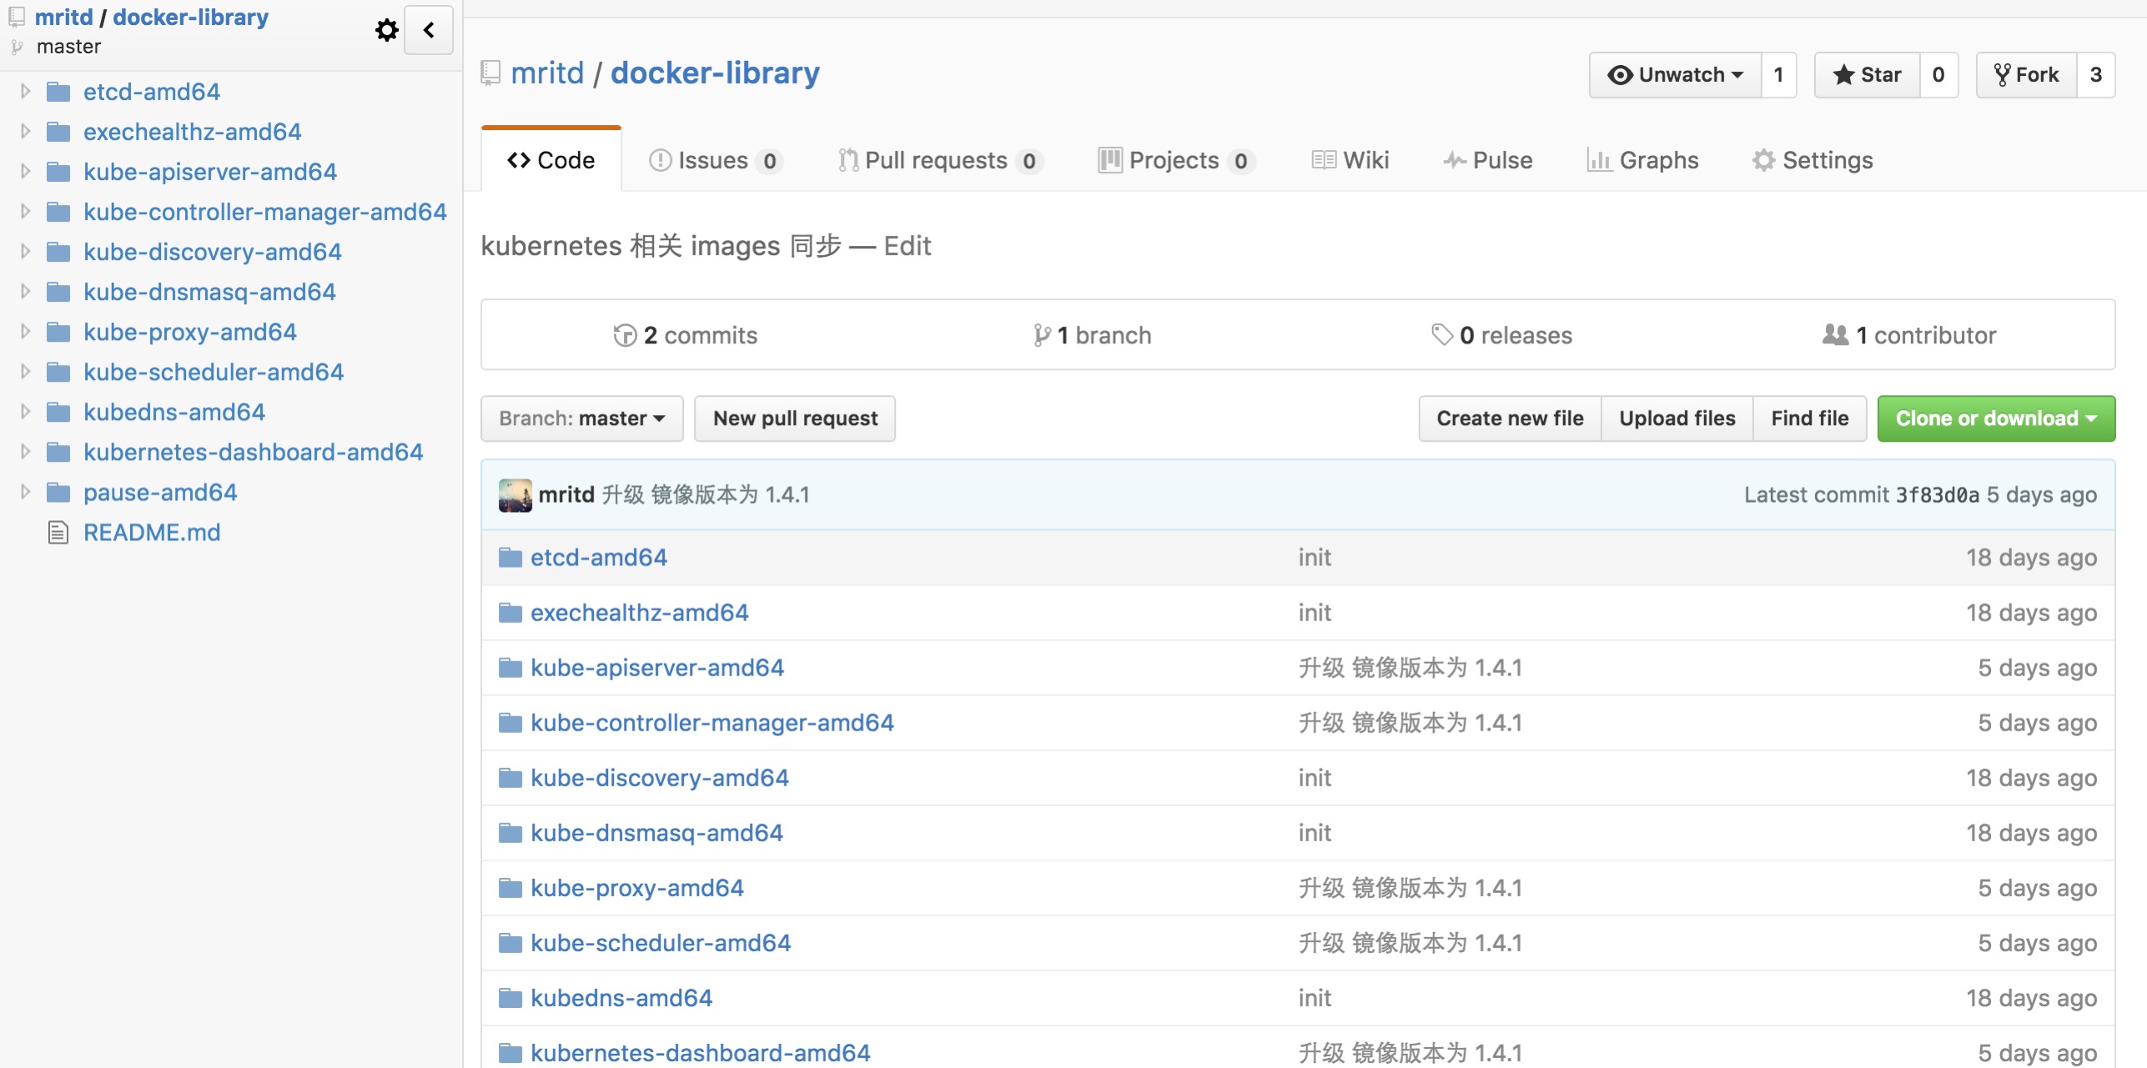Click the Edit description link
Viewport: 2147px width, 1068px height.
tap(908, 246)
